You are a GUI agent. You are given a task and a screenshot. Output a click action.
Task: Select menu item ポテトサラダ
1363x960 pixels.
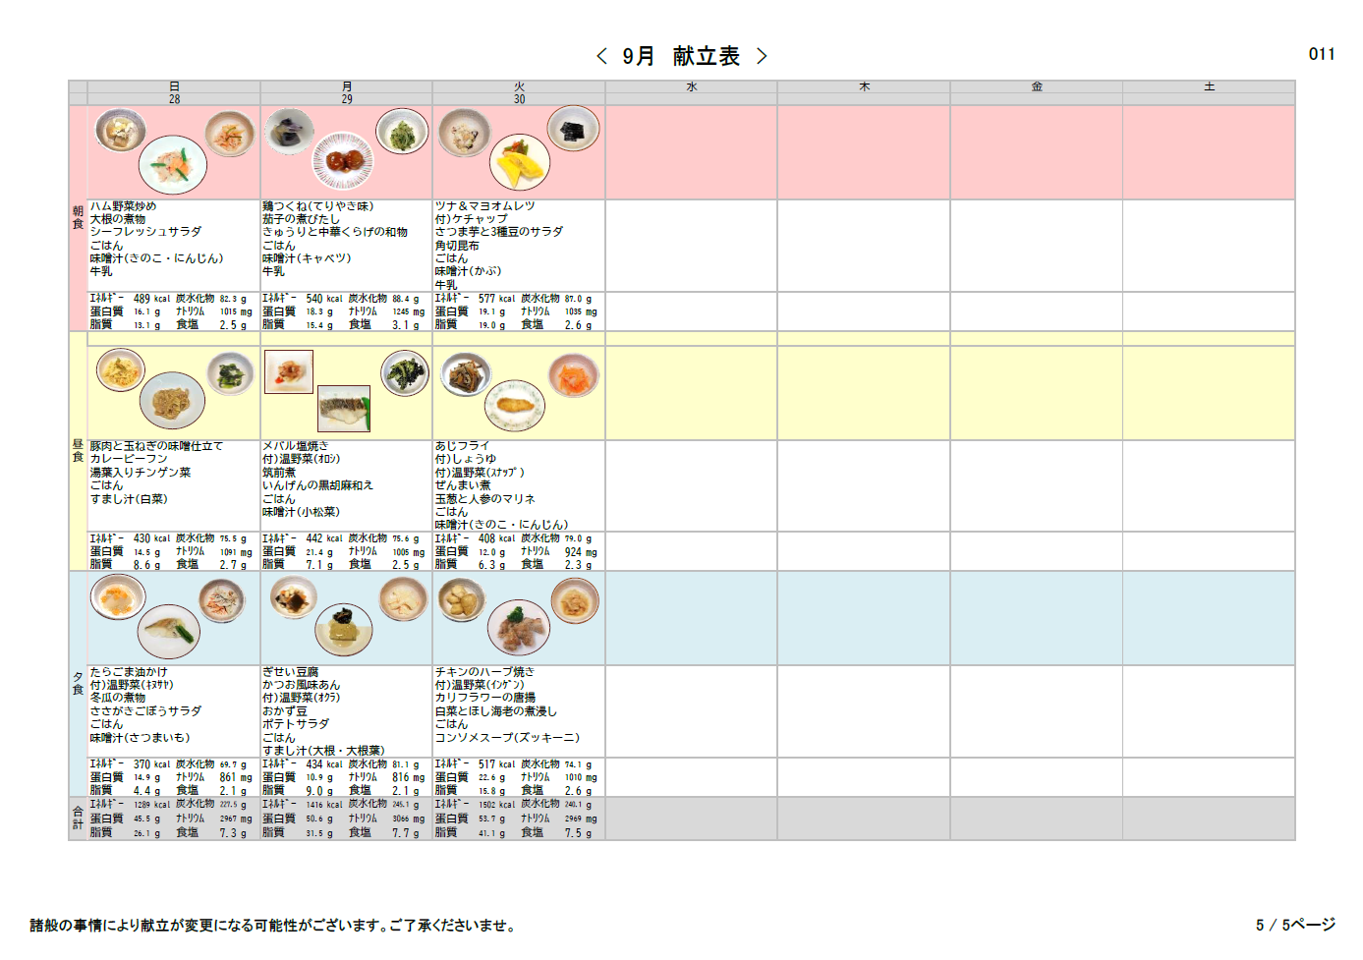tap(295, 724)
